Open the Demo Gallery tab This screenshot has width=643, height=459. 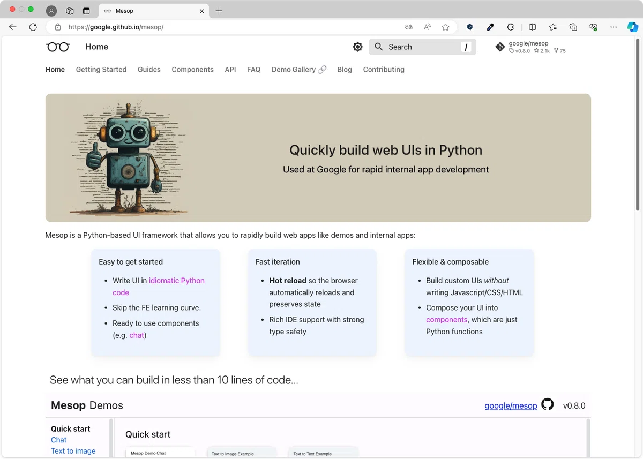(x=299, y=70)
